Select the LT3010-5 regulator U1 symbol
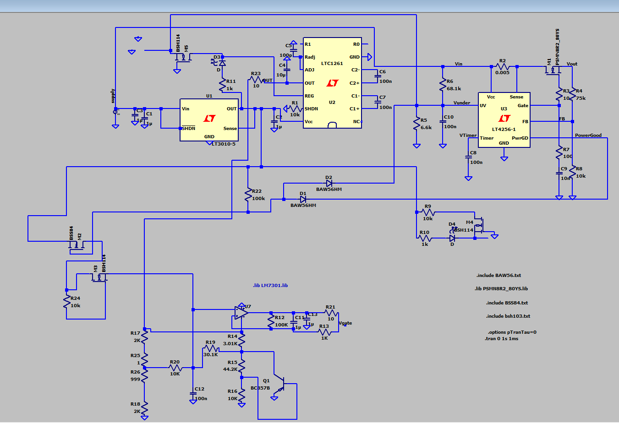Screen dimensions: 619x423 (x=209, y=120)
